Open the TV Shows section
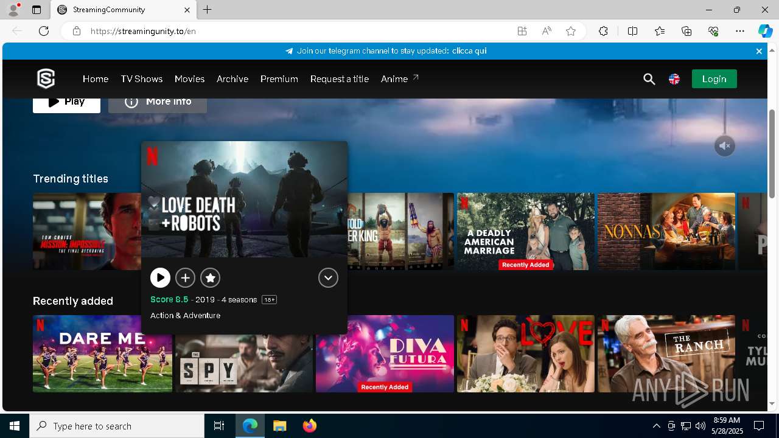The height and width of the screenshot is (438, 779). (141, 79)
